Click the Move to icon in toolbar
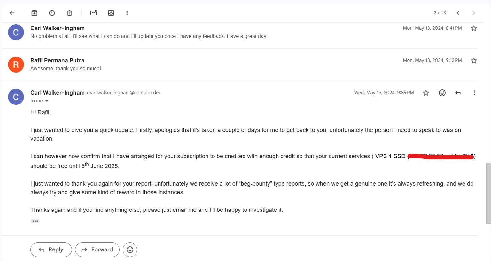491x261 pixels. coord(111,13)
